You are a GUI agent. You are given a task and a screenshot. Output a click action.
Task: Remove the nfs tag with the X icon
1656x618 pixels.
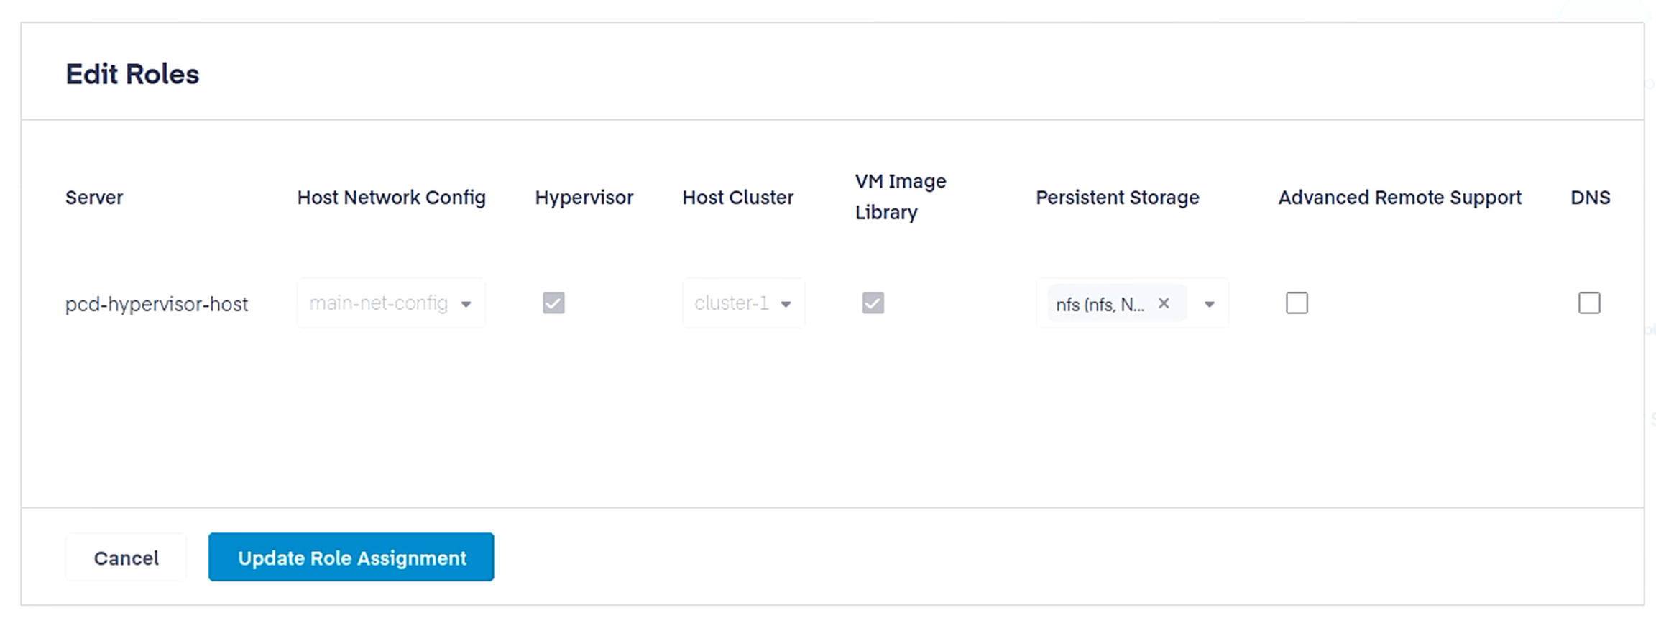pyautogui.click(x=1164, y=303)
